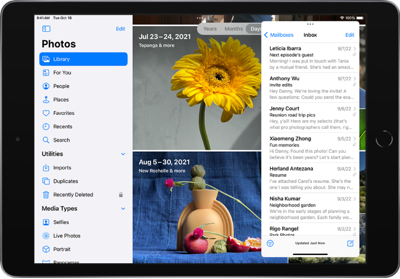Collapse the Utilities section
The image size is (400, 279).
pyautogui.click(x=123, y=154)
